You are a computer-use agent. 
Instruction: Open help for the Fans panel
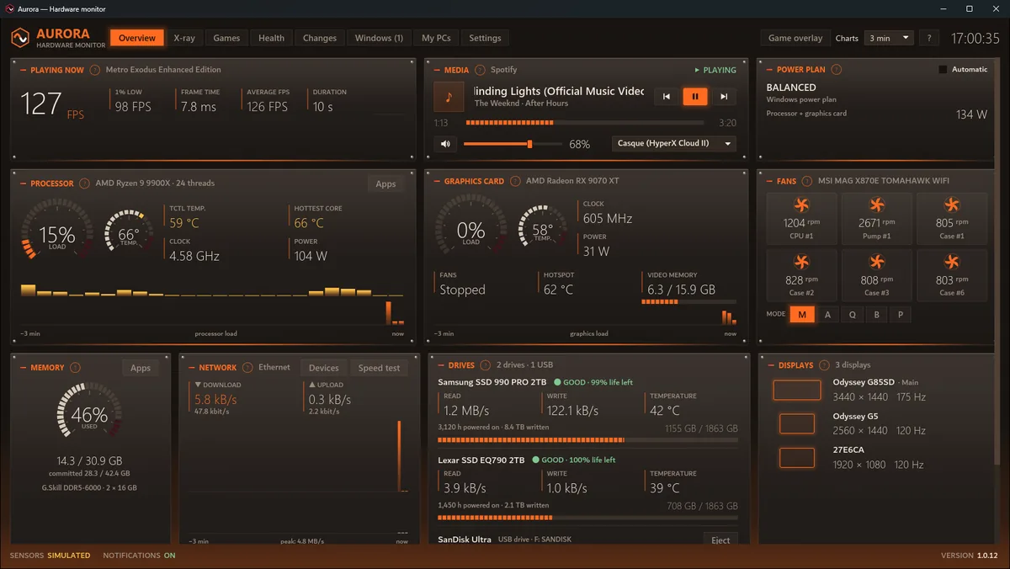[x=806, y=181]
